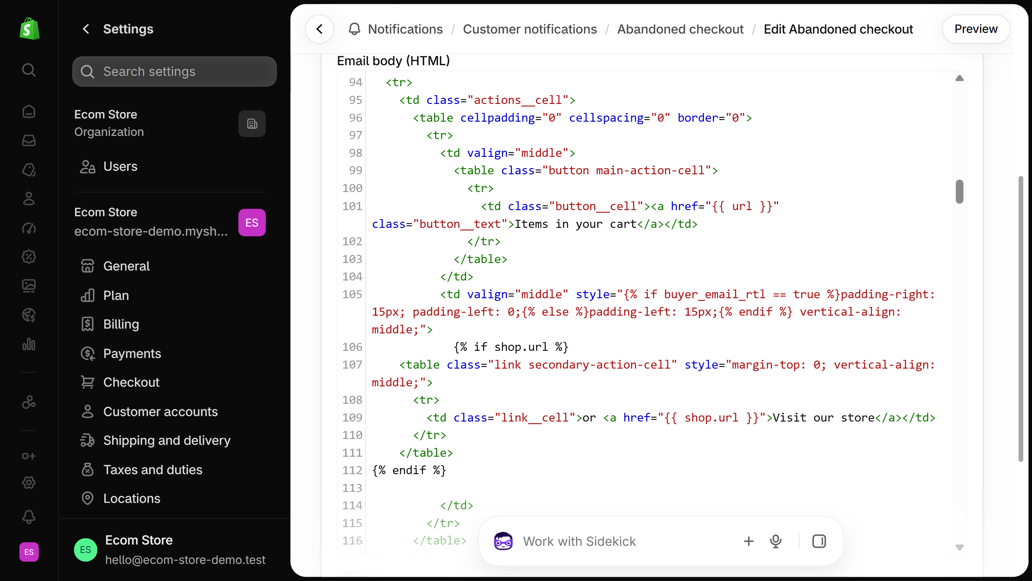
Task: Click the bell icon beside Notifications breadcrumb
Action: point(355,29)
